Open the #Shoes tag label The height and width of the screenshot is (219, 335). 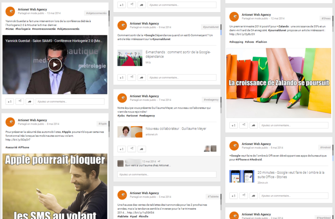tap(326, 18)
